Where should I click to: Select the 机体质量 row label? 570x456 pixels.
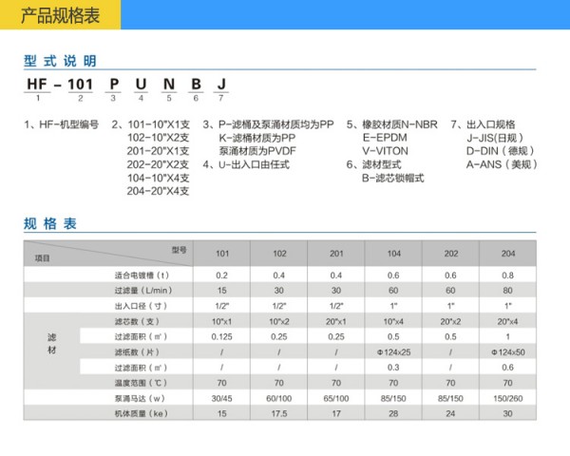(x=141, y=414)
